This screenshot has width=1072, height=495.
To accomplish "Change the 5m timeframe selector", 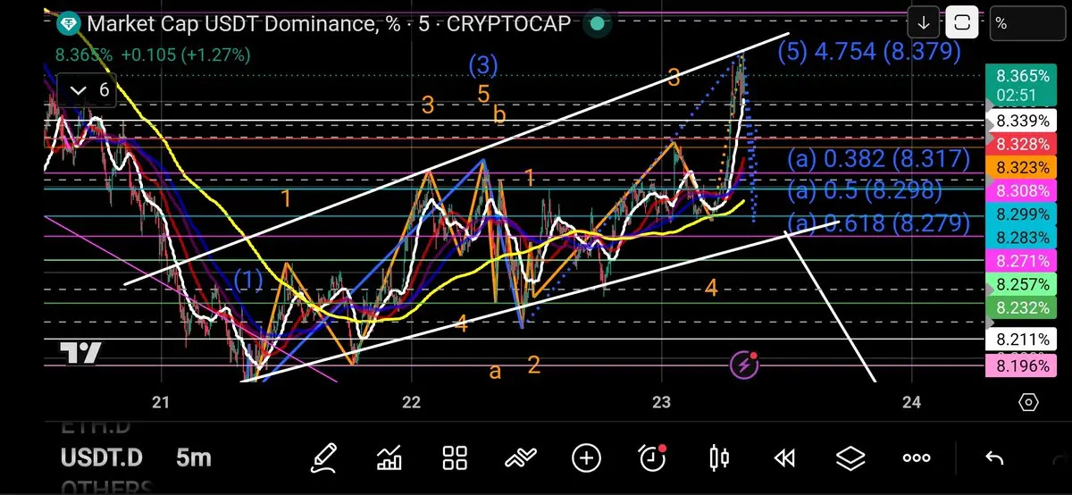I will (x=193, y=458).
